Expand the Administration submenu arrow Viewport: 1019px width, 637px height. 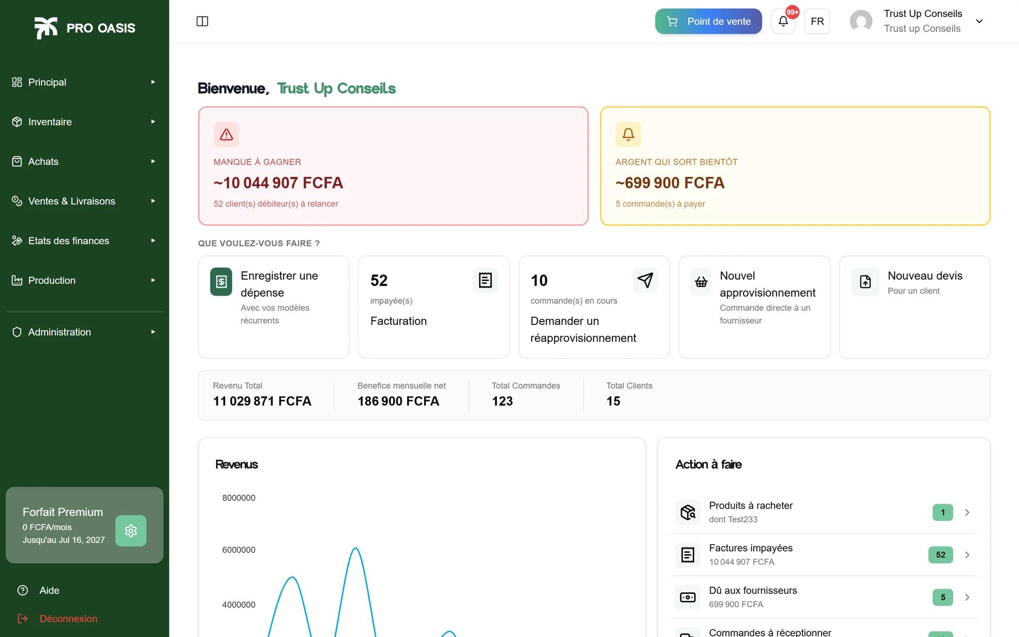(x=153, y=332)
